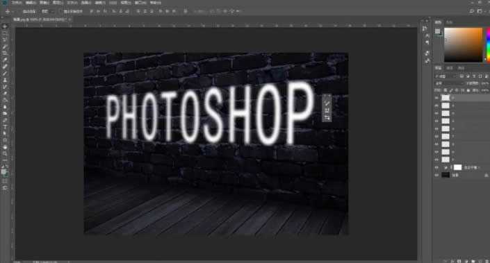Hide the topmost selected layer's eye icon
Image resolution: width=490 pixels, height=263 pixels.
[x=436, y=98]
